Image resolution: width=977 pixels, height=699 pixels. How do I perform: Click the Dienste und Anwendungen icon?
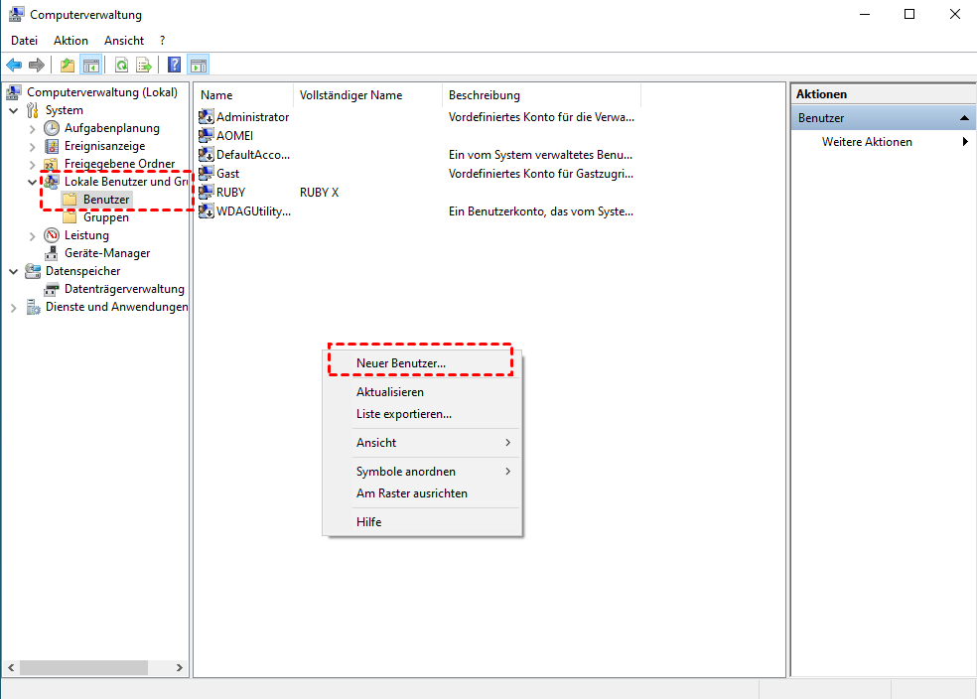[33, 307]
